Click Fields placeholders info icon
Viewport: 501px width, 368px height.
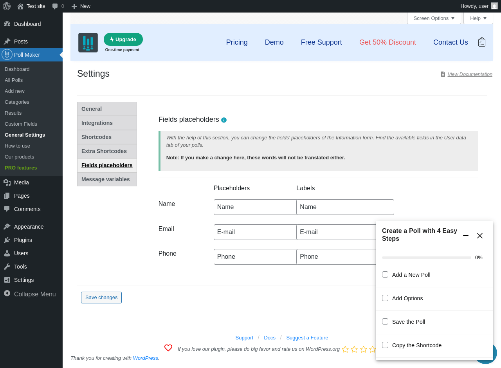[224, 120]
